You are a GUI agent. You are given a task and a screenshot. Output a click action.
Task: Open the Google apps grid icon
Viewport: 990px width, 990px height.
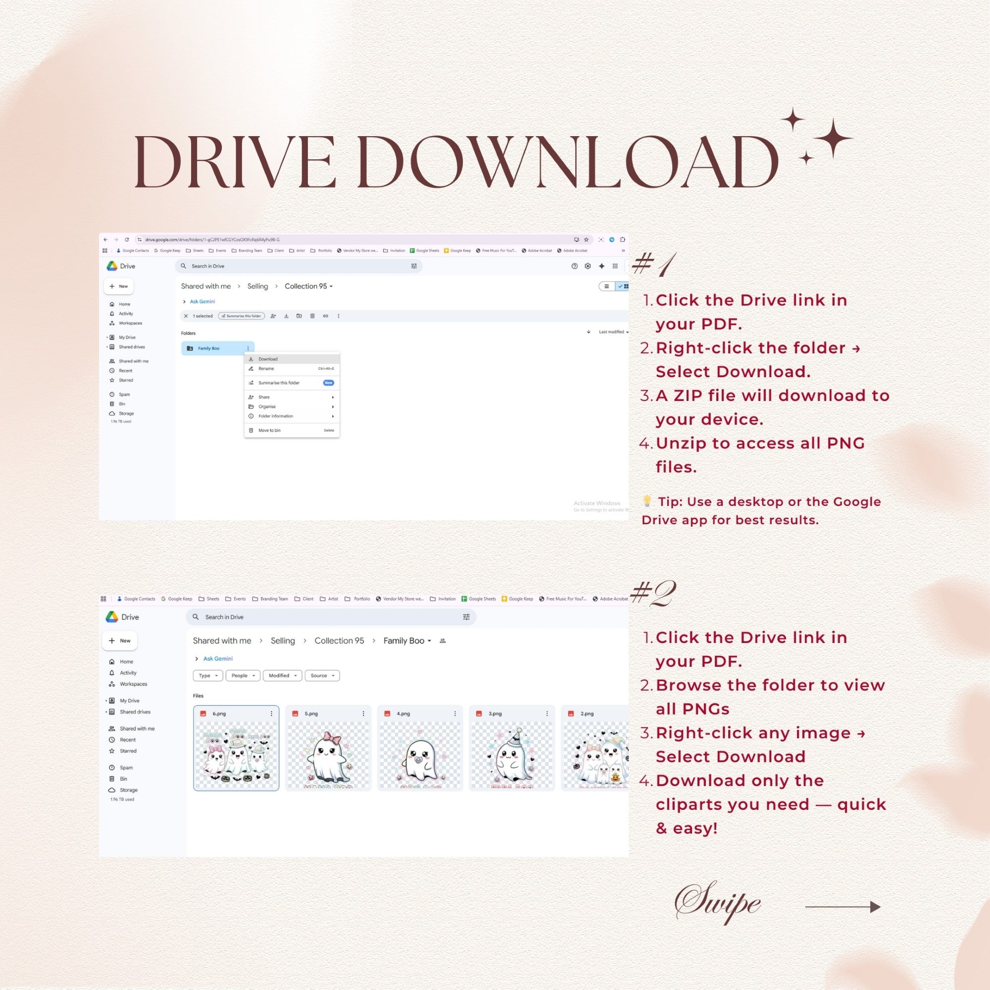pyautogui.click(x=615, y=266)
